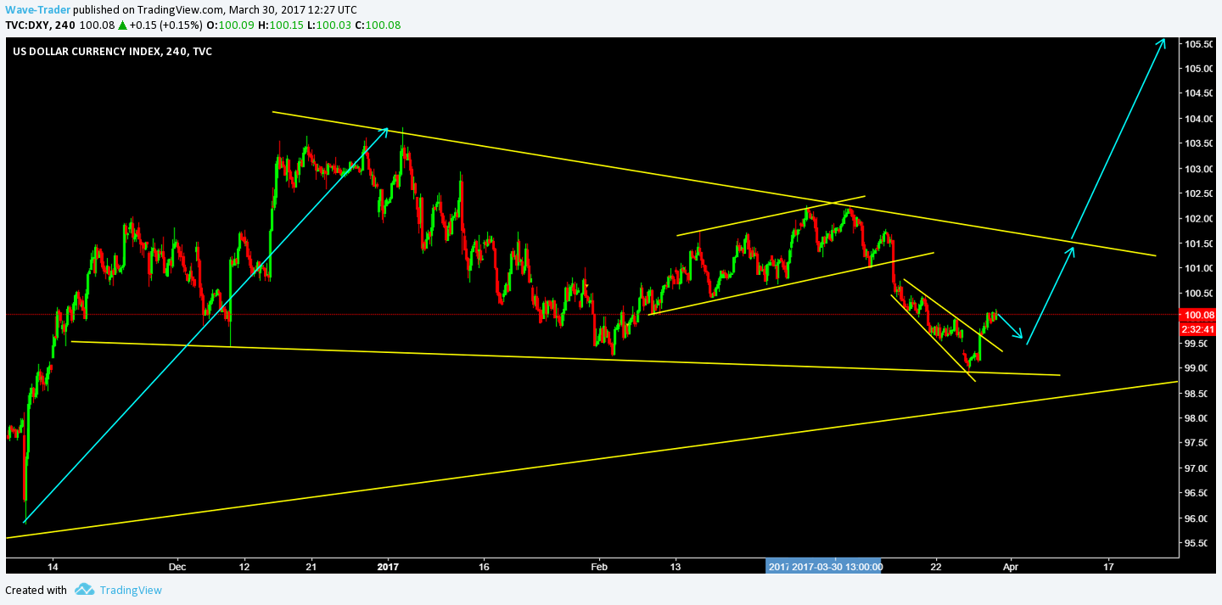Click the 98.00 price axis label
Image resolution: width=1222 pixels, height=605 pixels.
click(x=1197, y=418)
